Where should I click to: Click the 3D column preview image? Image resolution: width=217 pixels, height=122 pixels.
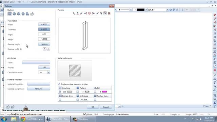(x=84, y=35)
